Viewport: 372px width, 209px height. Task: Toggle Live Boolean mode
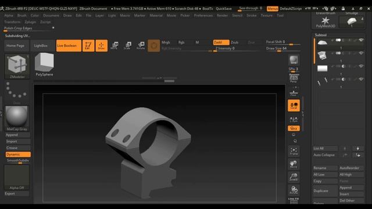(69, 45)
